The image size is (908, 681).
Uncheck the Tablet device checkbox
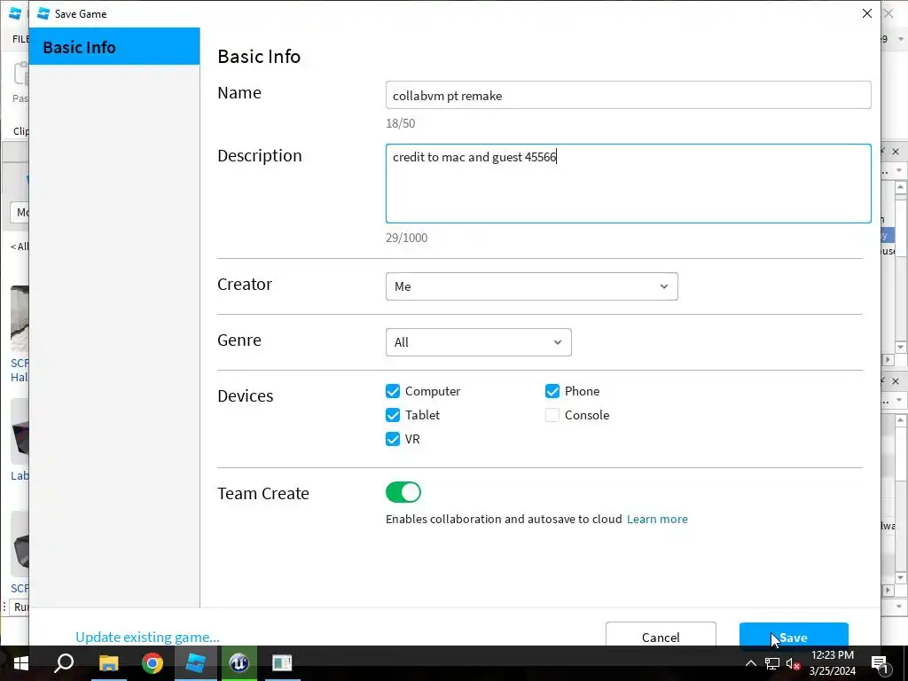pos(393,415)
